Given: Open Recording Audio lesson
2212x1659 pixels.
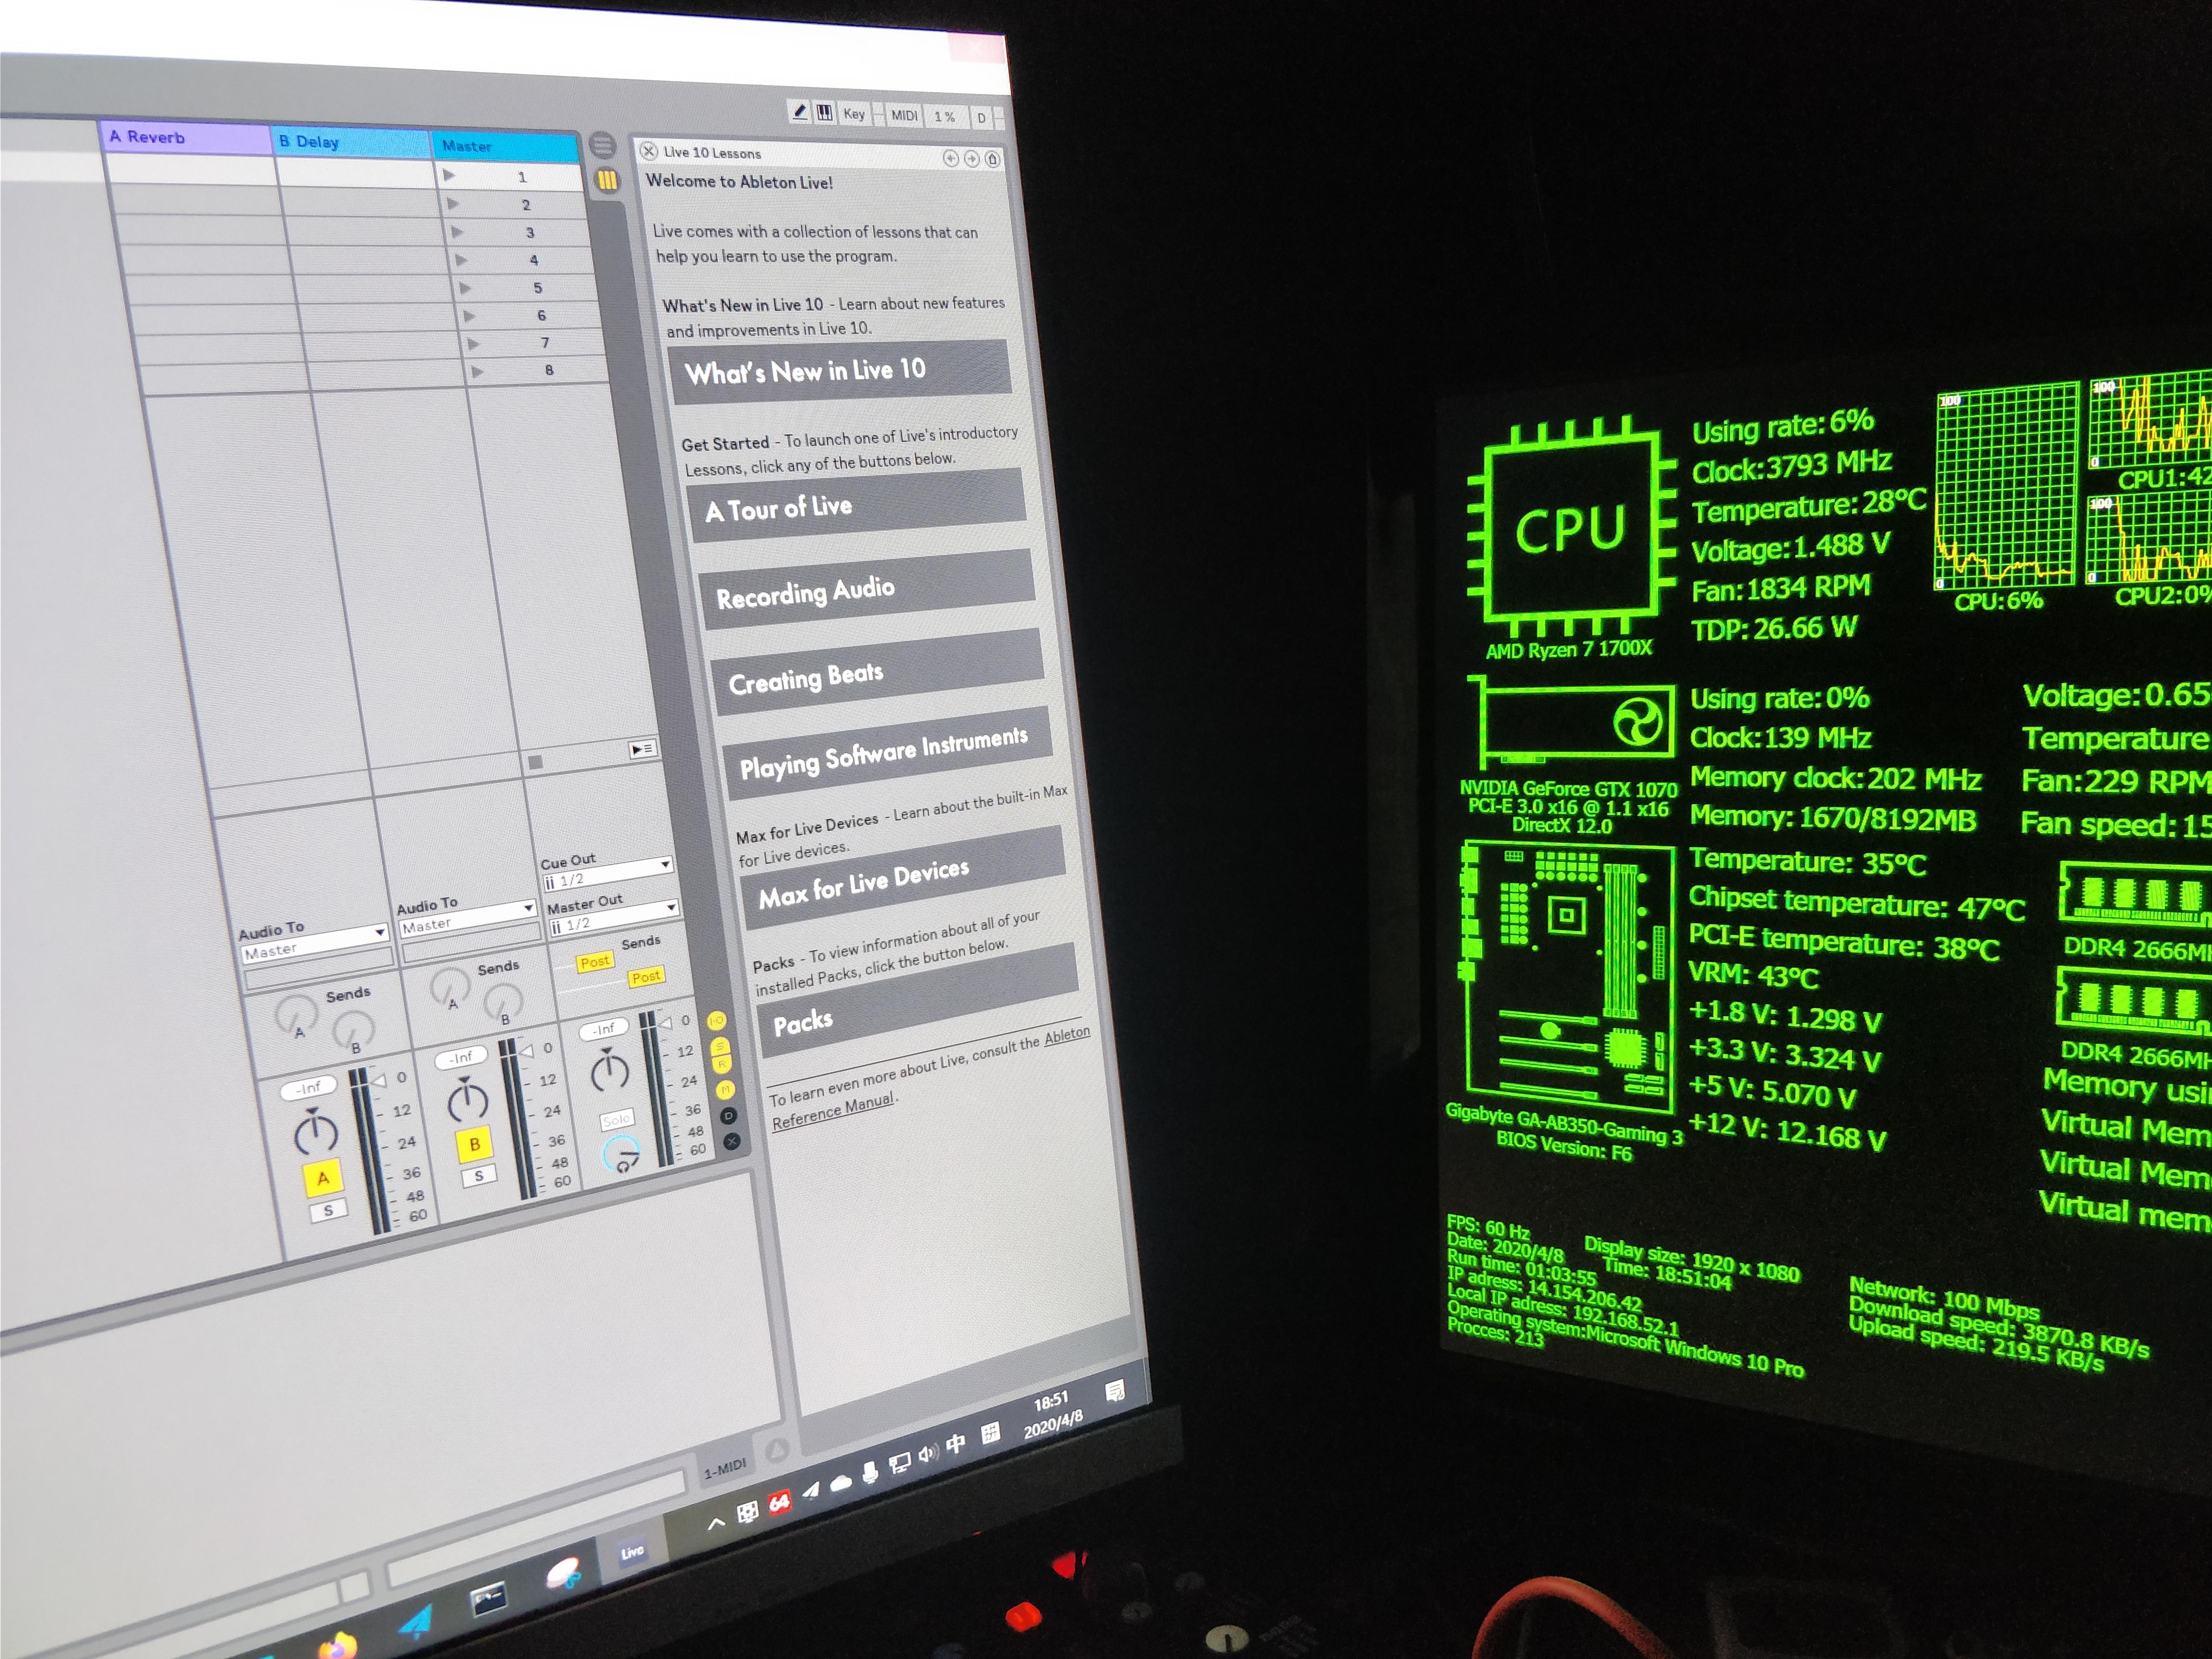Looking at the screenshot, I should pyautogui.click(x=868, y=590).
